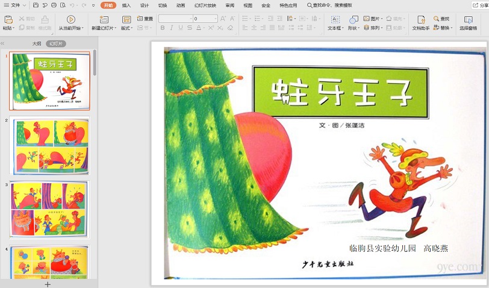
Task: Click the Print Preview icon
Action: [x=63, y=5]
